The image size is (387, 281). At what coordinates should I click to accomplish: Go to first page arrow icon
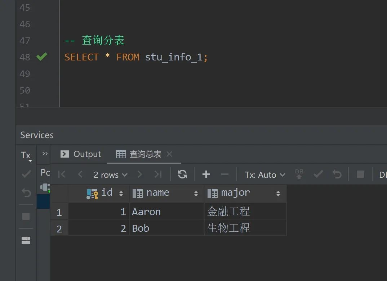click(62, 174)
